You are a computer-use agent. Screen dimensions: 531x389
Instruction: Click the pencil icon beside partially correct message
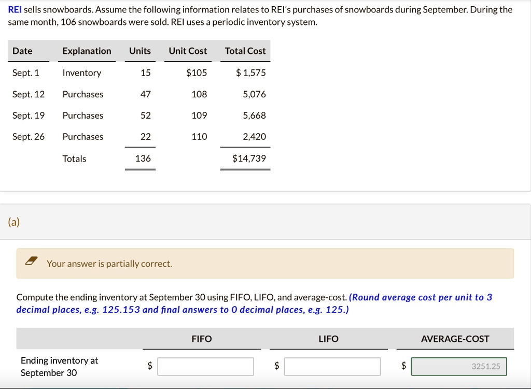[x=32, y=263]
